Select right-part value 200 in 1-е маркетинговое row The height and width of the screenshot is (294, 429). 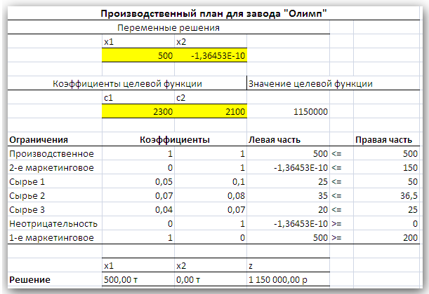coord(386,237)
